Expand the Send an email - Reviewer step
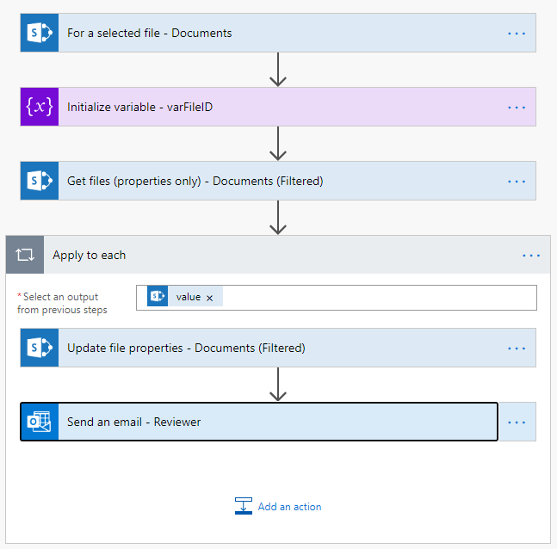This screenshot has width=557, height=549. 258,422
